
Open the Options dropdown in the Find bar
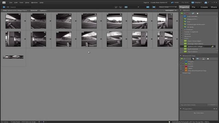(x=43, y=11)
